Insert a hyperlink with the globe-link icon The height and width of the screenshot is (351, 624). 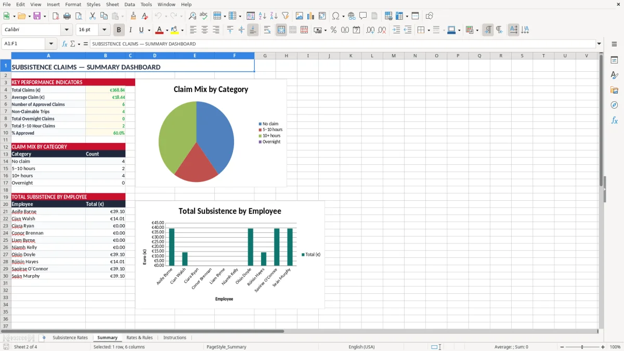tap(352, 16)
